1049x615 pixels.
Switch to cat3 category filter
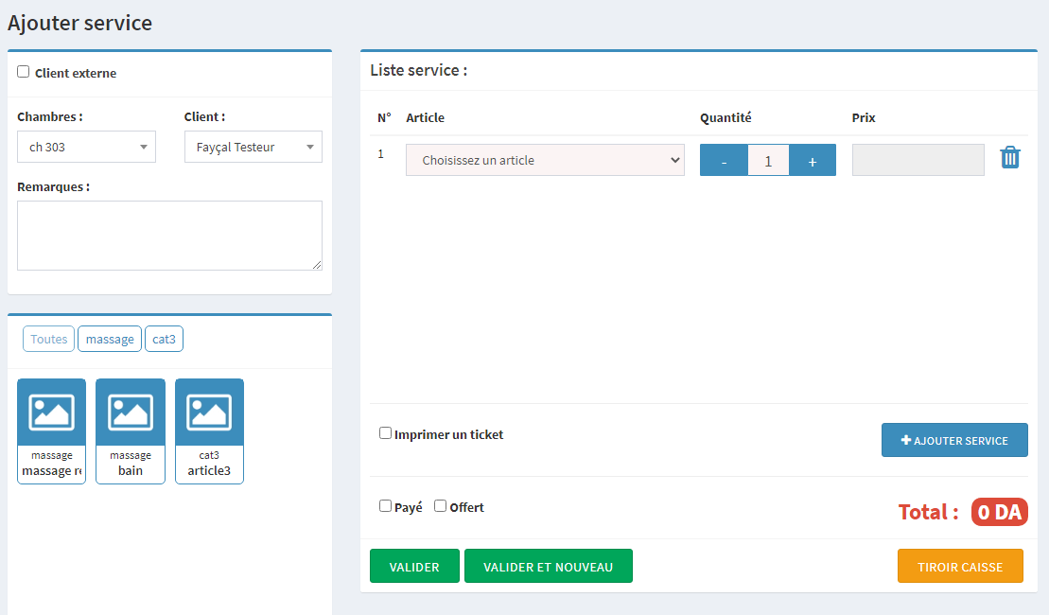click(164, 339)
